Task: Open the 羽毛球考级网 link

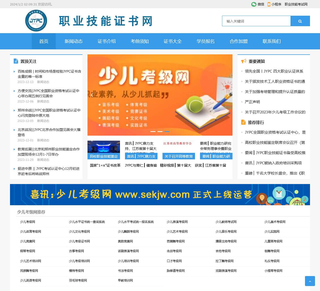Action: pos(78,280)
